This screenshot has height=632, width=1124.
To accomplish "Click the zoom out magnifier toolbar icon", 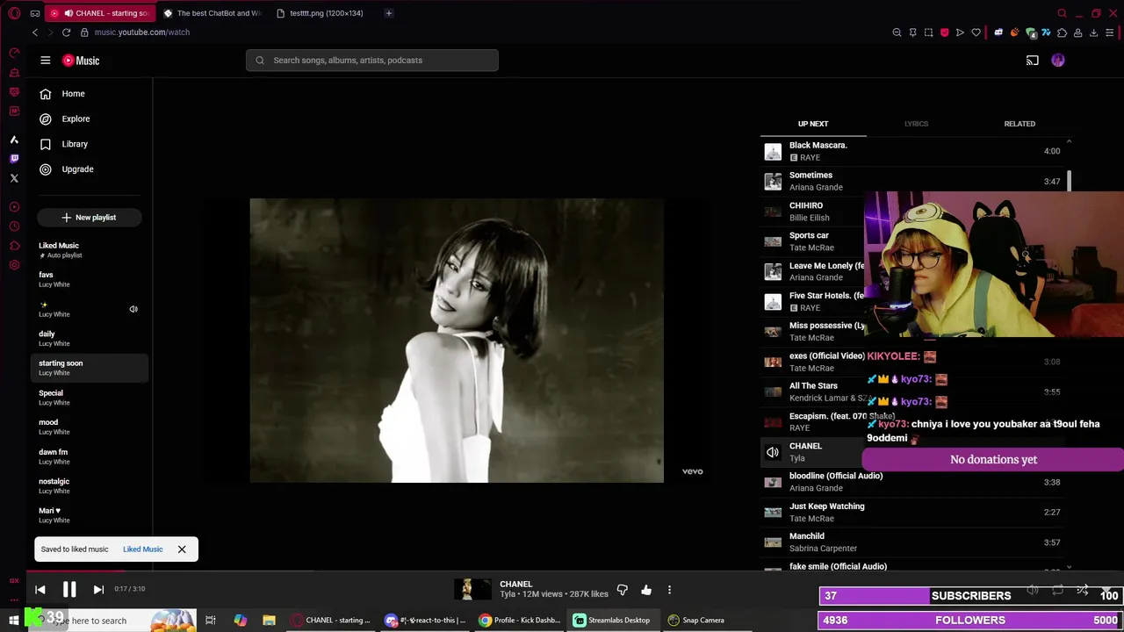I will pyautogui.click(x=897, y=32).
